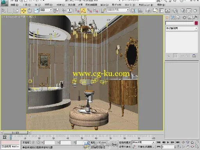This screenshot has height=150, width=200.
Task: Open the 工具(T) menu
Action: [x=27, y=5]
